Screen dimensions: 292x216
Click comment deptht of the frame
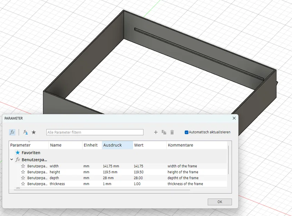pyautogui.click(x=183, y=178)
